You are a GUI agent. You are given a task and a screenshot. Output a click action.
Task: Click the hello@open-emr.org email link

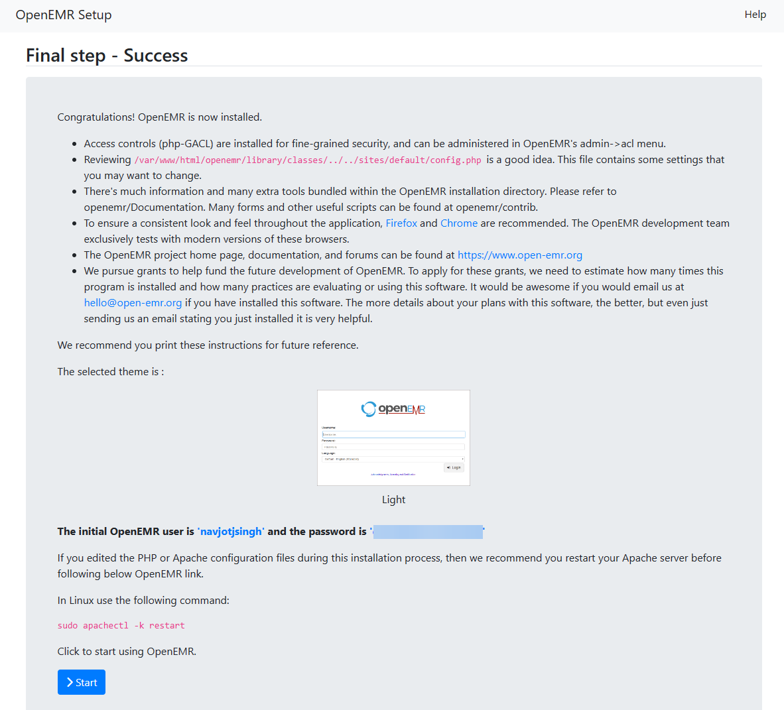[133, 303]
